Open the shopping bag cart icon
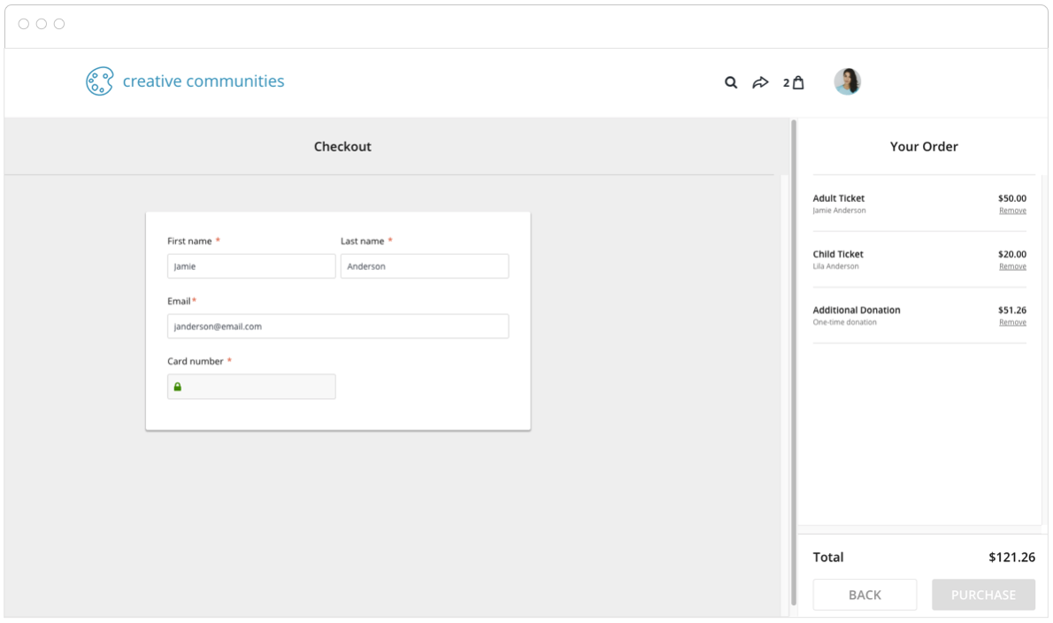The image size is (1053, 623). tap(798, 82)
